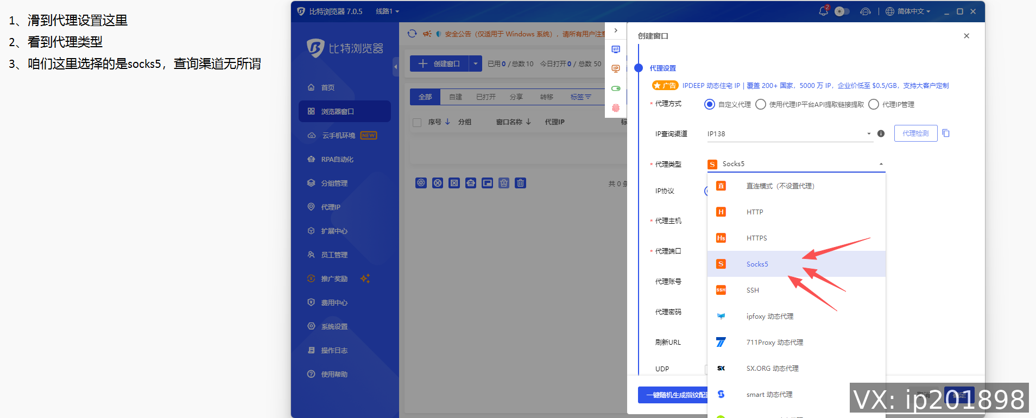Close the 创建窗口 dialog

click(x=966, y=36)
